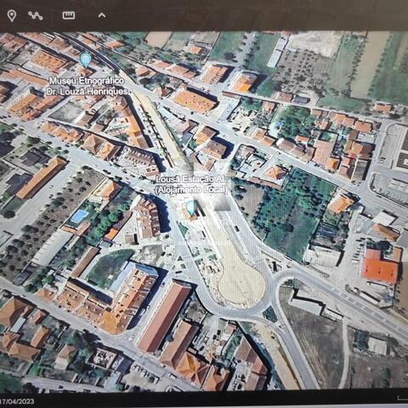Open the Lousã Estação AL (Alojamento Local) label
Screen dimensions: 408x408
point(191,184)
